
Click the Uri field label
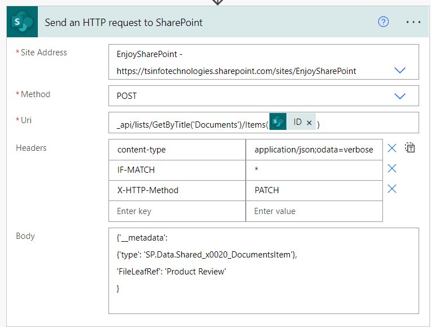pyautogui.click(x=26, y=120)
